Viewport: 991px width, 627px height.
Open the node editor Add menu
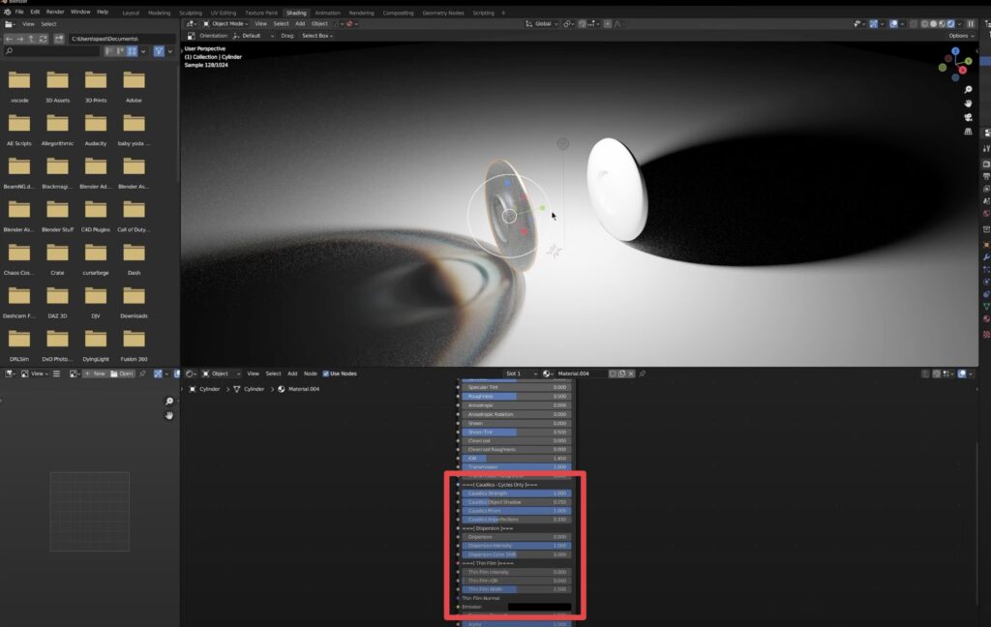(292, 373)
